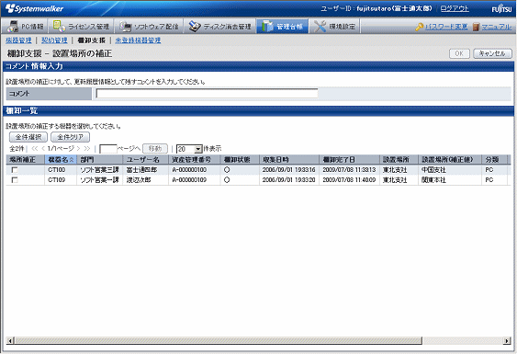
Task: Click the manual book icon
Action: (x=476, y=27)
